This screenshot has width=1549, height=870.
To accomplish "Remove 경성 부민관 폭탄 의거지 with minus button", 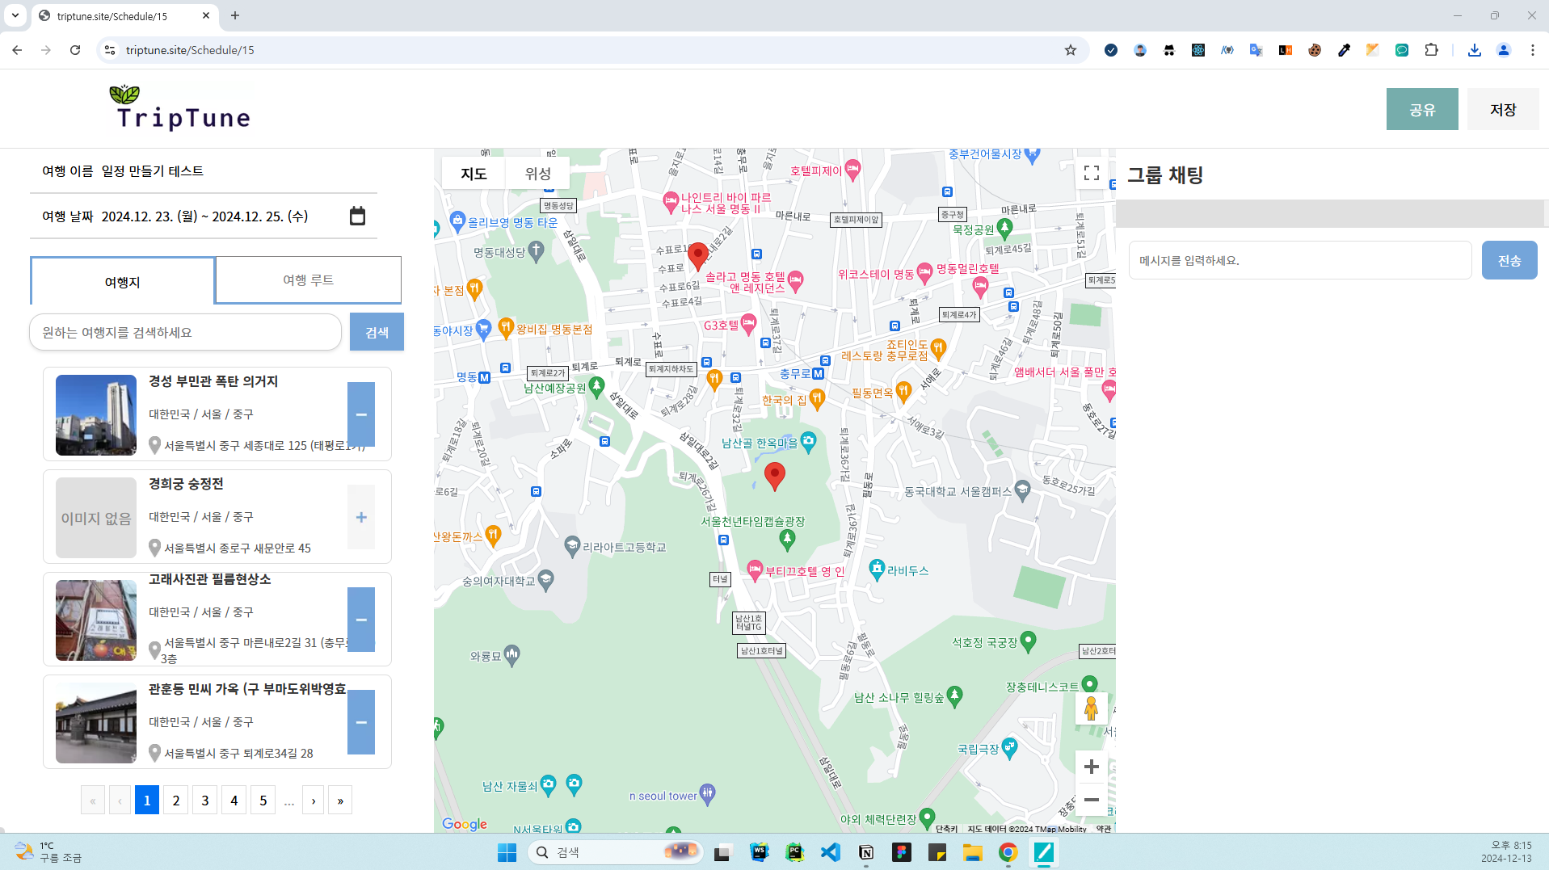I will (x=361, y=414).
